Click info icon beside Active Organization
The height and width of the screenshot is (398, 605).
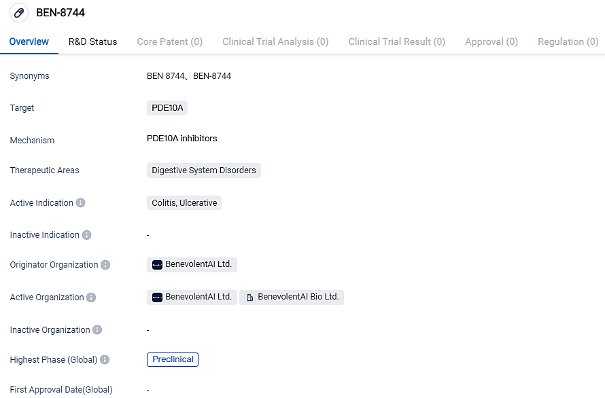[x=91, y=297]
